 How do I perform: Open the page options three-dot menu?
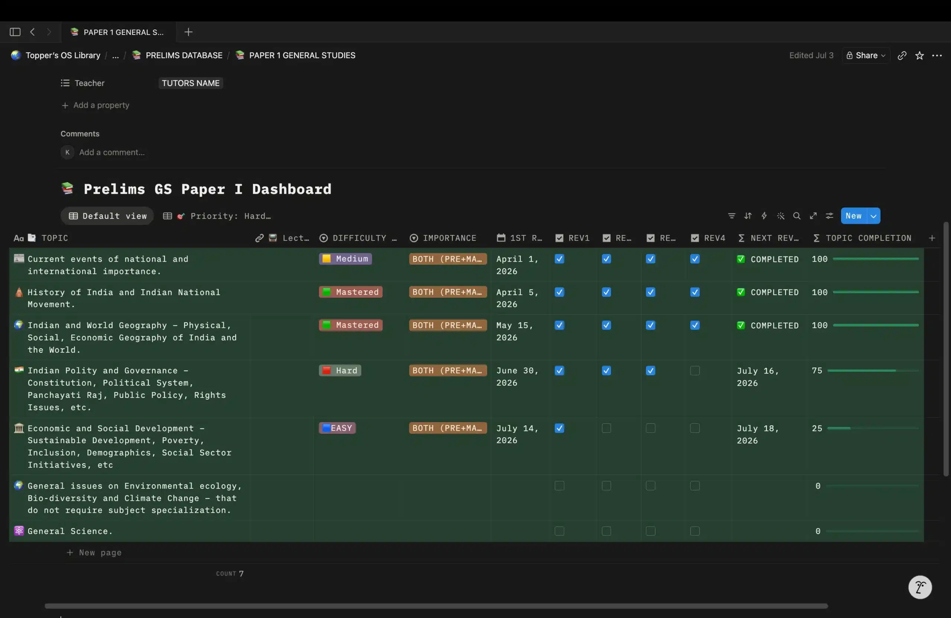[937, 56]
